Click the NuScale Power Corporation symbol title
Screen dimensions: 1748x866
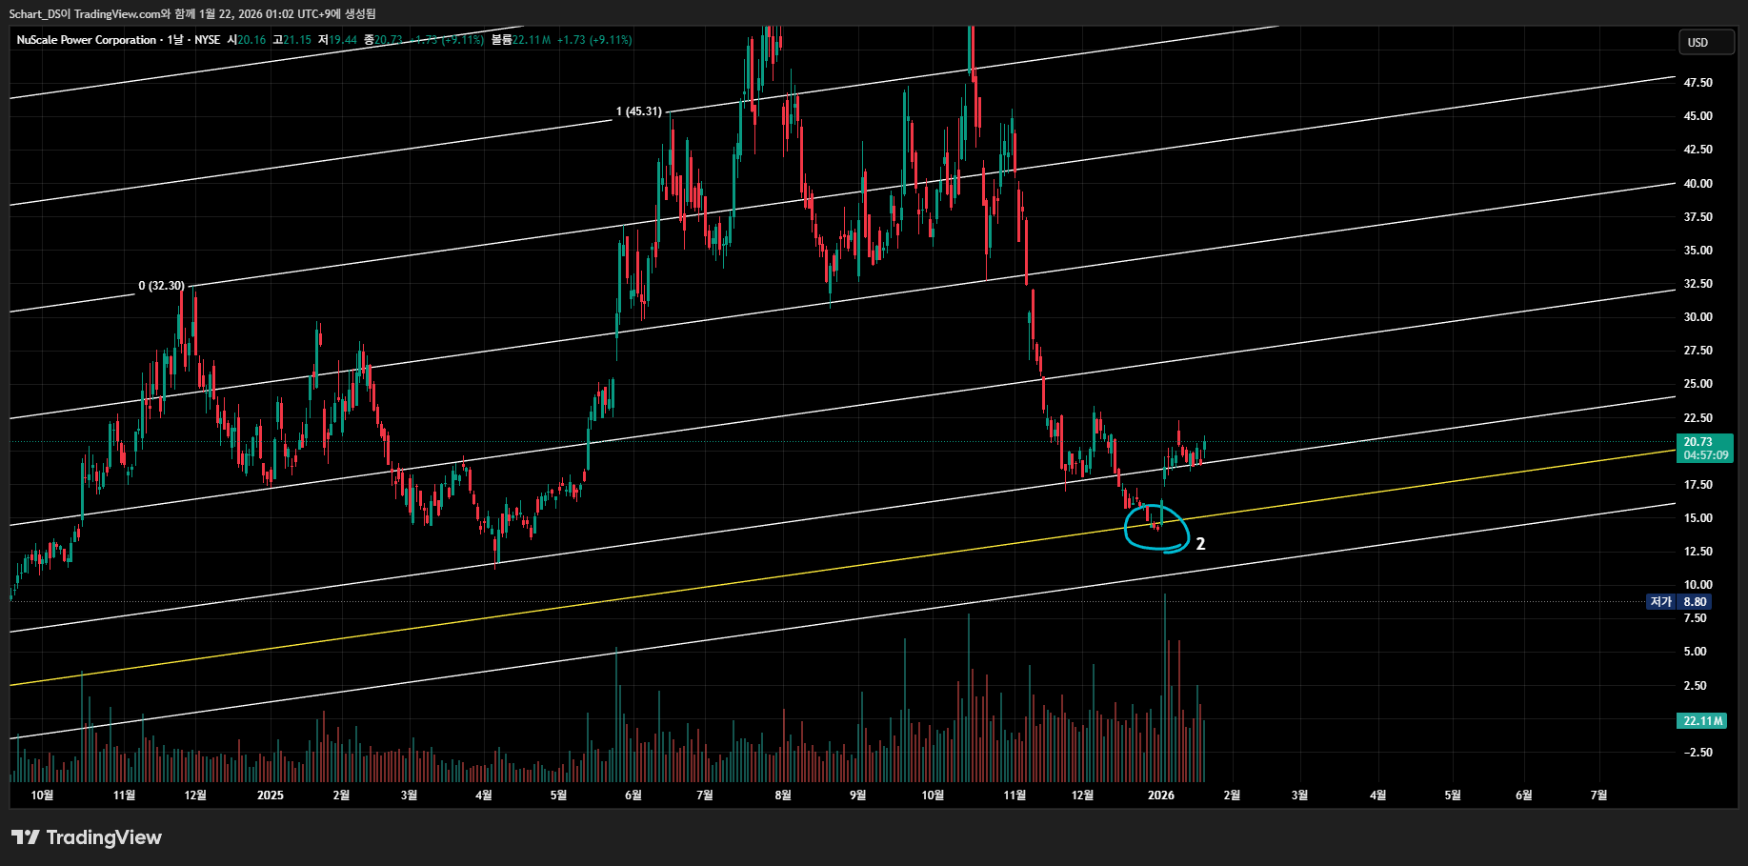(87, 40)
